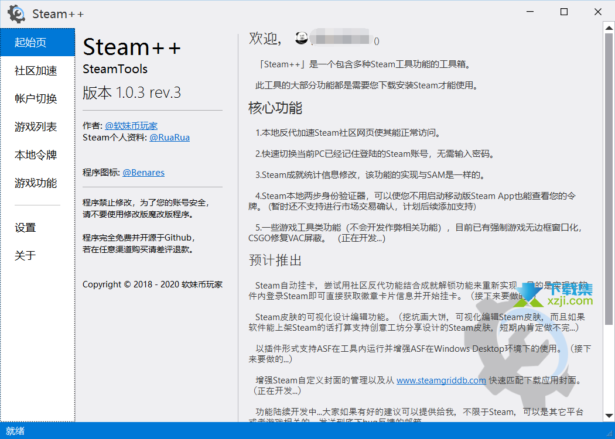Click the 版本 1.0.3 rev.3 text
The height and width of the screenshot is (439, 615).
coord(132,93)
